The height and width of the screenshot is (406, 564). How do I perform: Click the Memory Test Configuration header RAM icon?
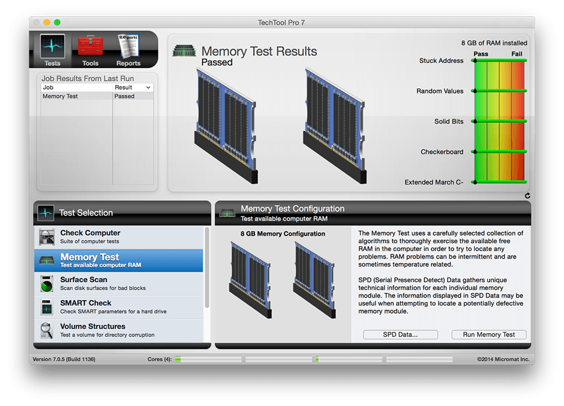pyautogui.click(x=227, y=213)
